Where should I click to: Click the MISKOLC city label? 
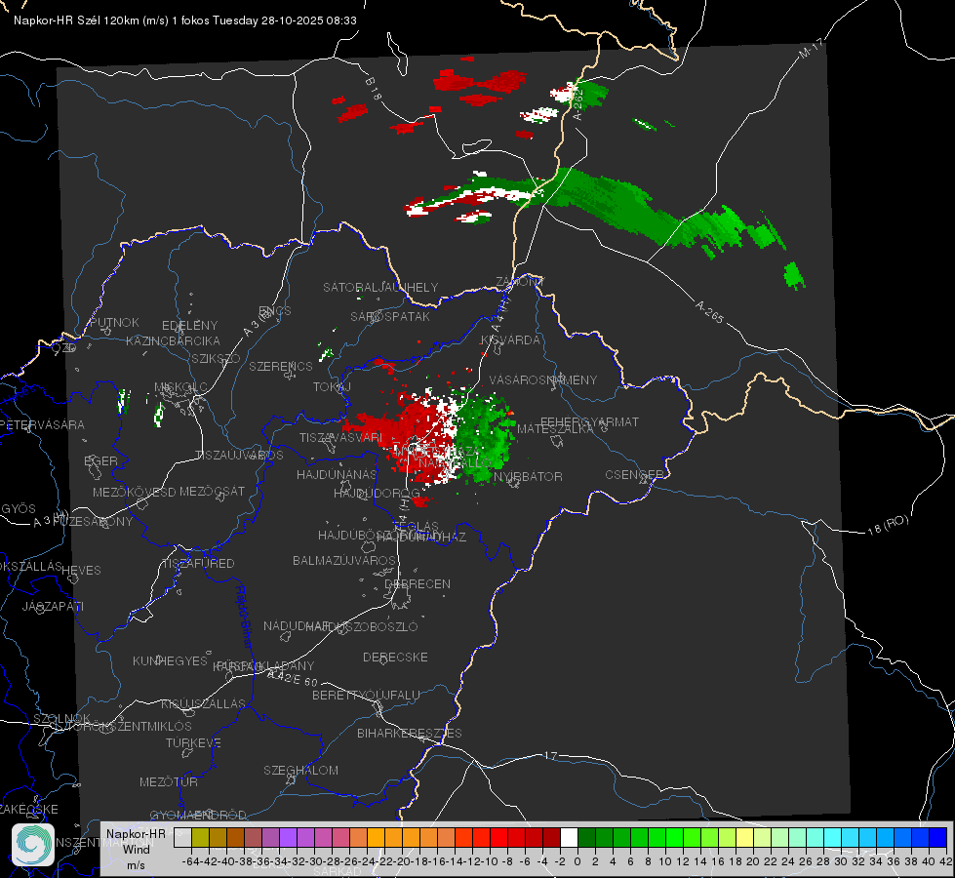[180, 387]
